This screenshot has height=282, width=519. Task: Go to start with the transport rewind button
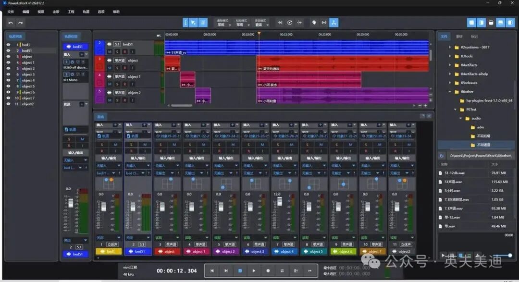pos(212,271)
